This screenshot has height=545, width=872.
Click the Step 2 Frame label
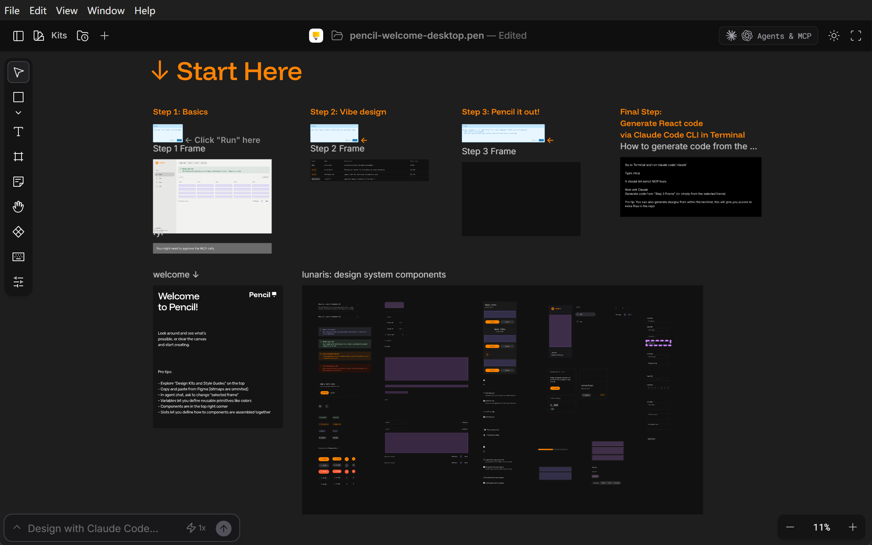pos(337,148)
